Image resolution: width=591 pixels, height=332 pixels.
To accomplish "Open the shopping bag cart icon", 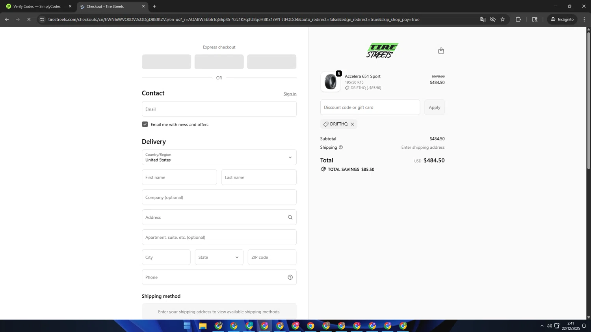I will [x=441, y=51].
